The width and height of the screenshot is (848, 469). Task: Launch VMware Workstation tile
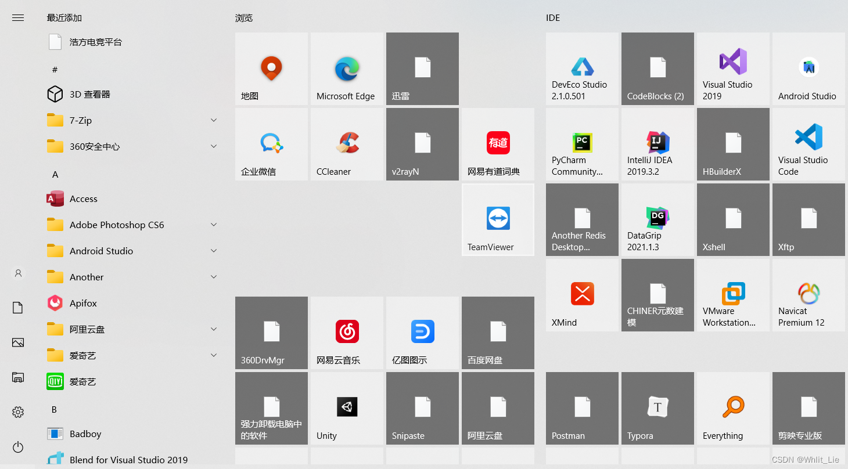click(733, 295)
